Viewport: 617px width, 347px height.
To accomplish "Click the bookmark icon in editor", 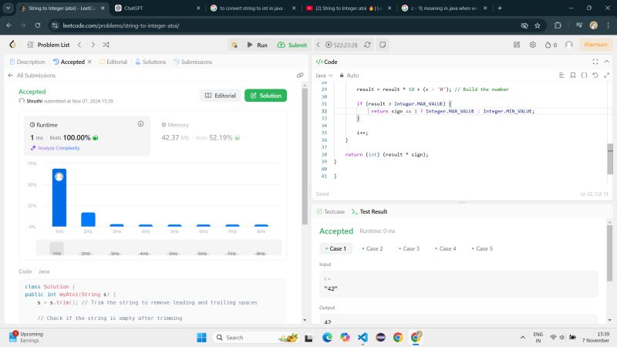I will (x=573, y=75).
